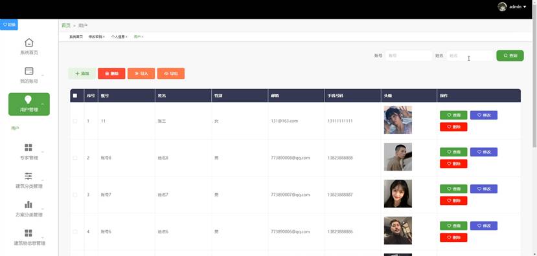This screenshot has height=256, width=537.
Task: Expand the 方案分类管理 menu chevron
Action: coord(43,209)
